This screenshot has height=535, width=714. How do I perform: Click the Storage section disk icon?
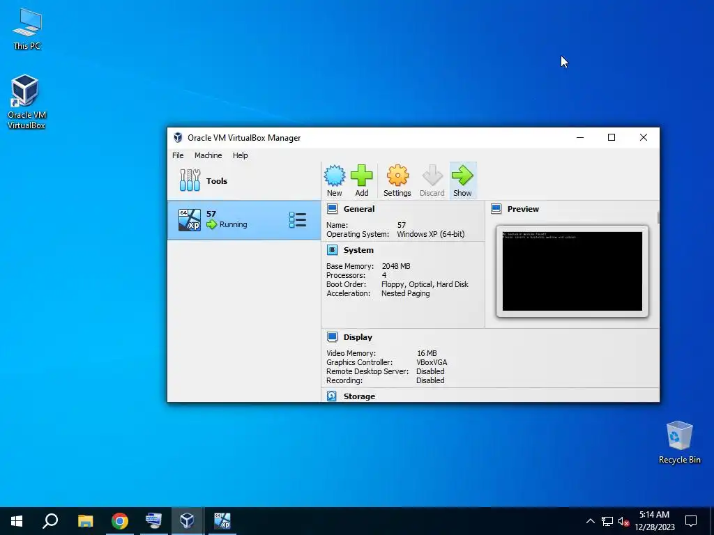pos(332,396)
